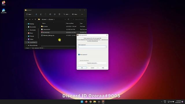Image resolution: width=185 pixels, height=104 pixels.
Task: Click the Share icon in Explorer toolbar
Action: point(55,14)
